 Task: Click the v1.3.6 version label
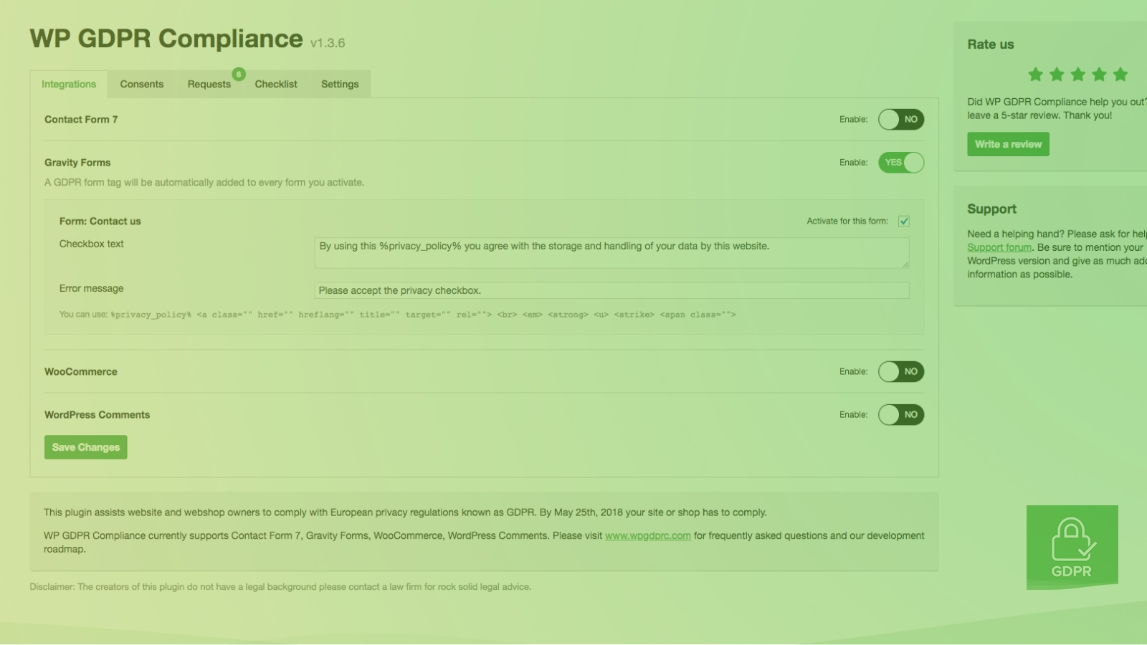click(328, 43)
